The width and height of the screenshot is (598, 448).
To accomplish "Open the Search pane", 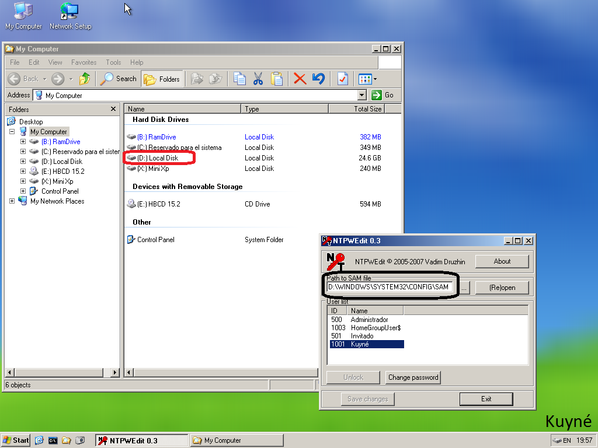I will (x=118, y=79).
